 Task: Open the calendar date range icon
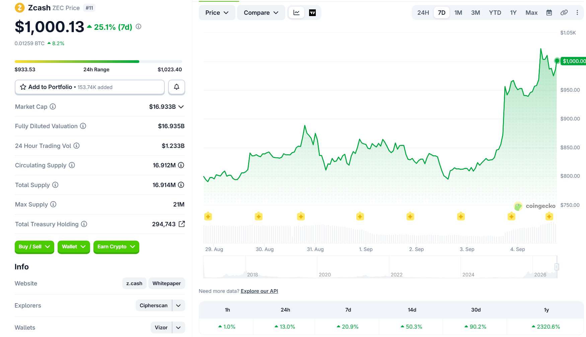549,13
